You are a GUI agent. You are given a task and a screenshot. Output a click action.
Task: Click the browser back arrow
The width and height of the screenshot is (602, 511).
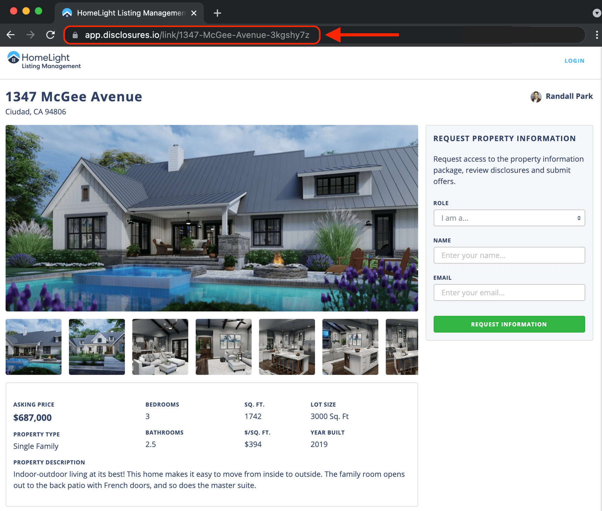pyautogui.click(x=10, y=35)
